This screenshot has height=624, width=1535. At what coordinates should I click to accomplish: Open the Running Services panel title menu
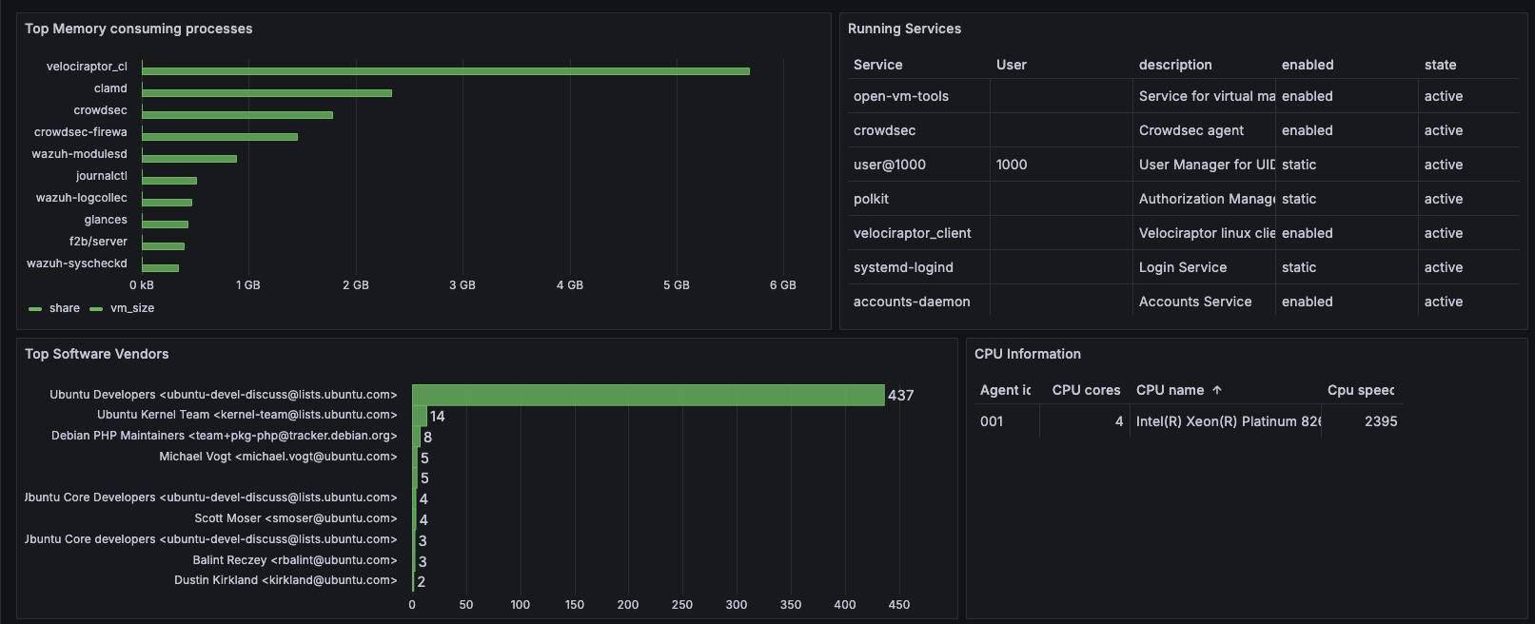click(904, 29)
